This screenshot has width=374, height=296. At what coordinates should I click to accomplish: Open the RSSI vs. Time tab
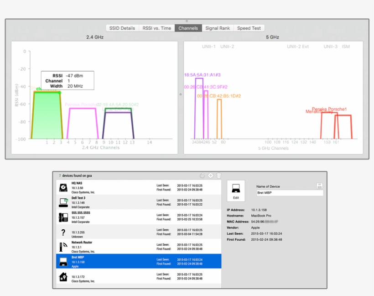coord(156,28)
